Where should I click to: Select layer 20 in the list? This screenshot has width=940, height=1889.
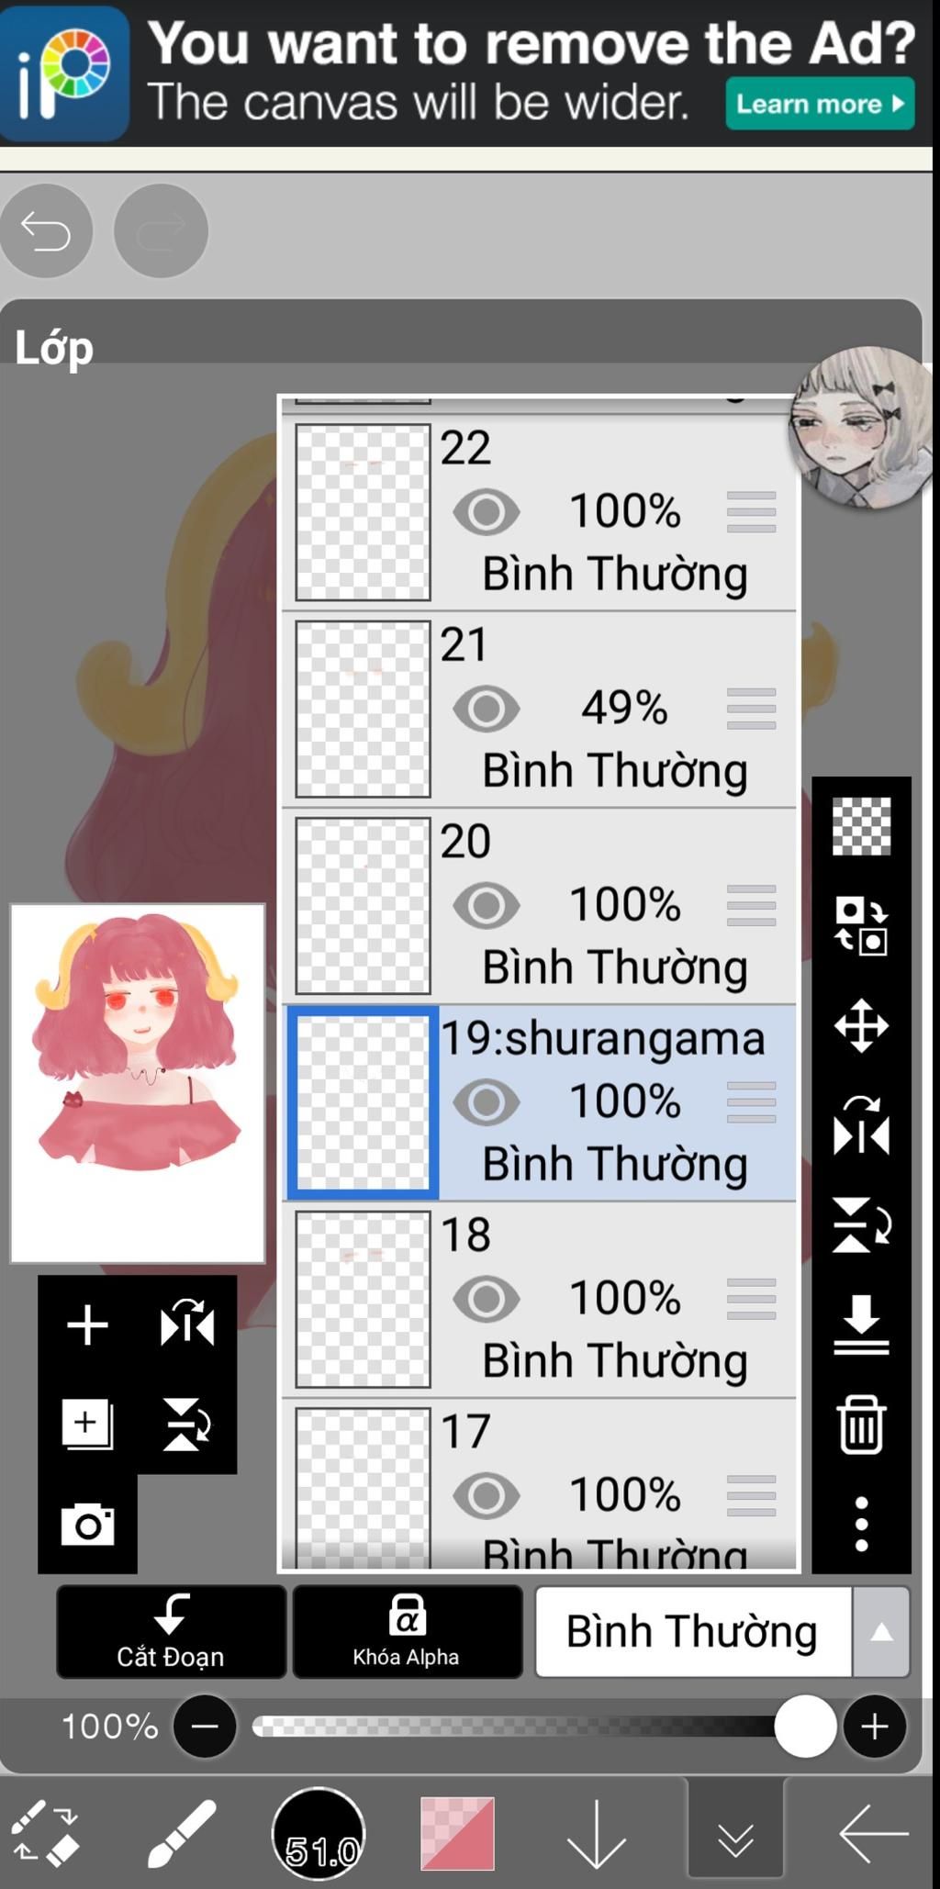tap(540, 906)
